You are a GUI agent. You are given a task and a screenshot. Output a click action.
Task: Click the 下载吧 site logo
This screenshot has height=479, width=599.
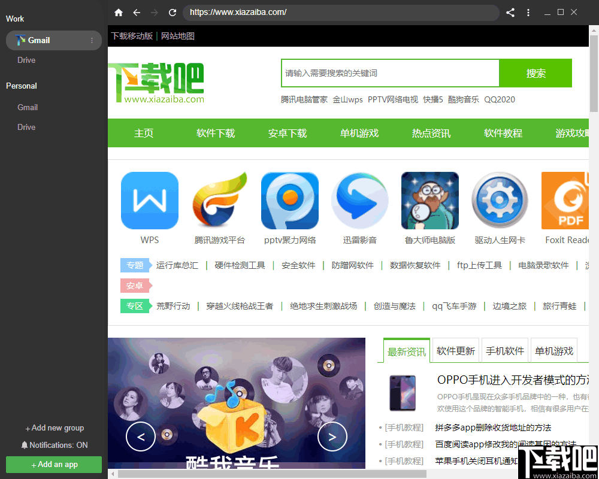point(156,83)
